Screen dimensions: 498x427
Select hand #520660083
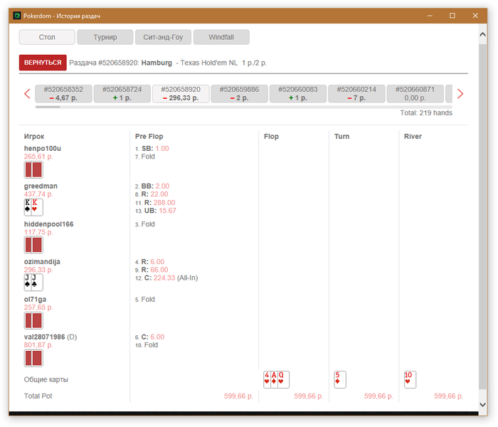coord(298,93)
